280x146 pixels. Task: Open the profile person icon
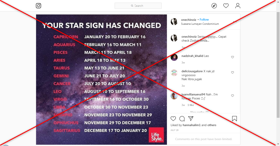(238, 6)
